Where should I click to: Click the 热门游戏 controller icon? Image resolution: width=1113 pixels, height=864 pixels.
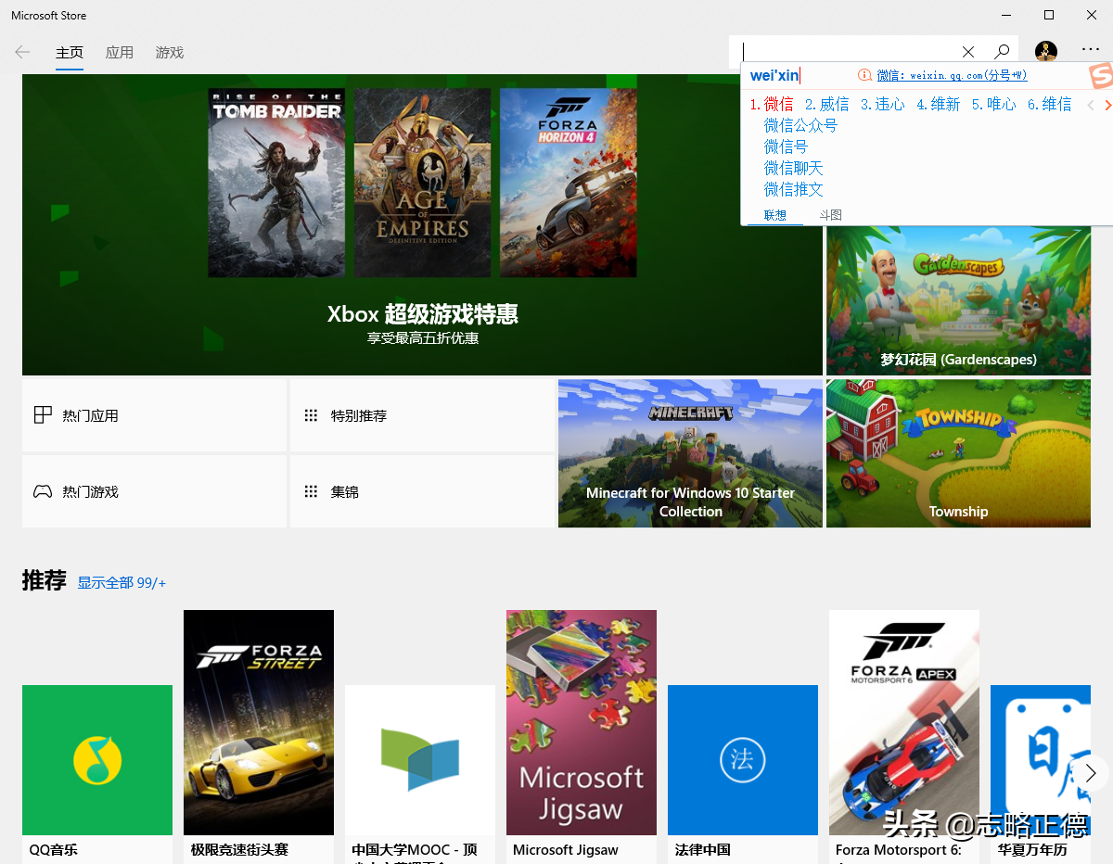tap(43, 490)
